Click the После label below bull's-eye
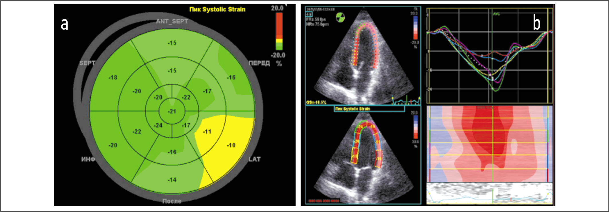Screen dimensions: 609x212 pos(172,201)
